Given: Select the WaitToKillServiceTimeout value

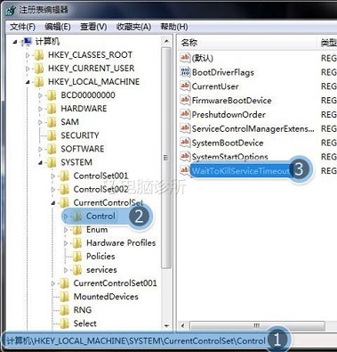Looking at the screenshot, I should click(x=240, y=171).
